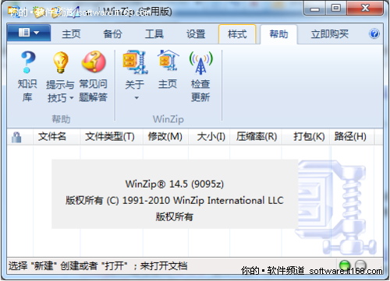Maximize the WinZip window
The width and height of the screenshot is (390, 281).
coord(335,9)
